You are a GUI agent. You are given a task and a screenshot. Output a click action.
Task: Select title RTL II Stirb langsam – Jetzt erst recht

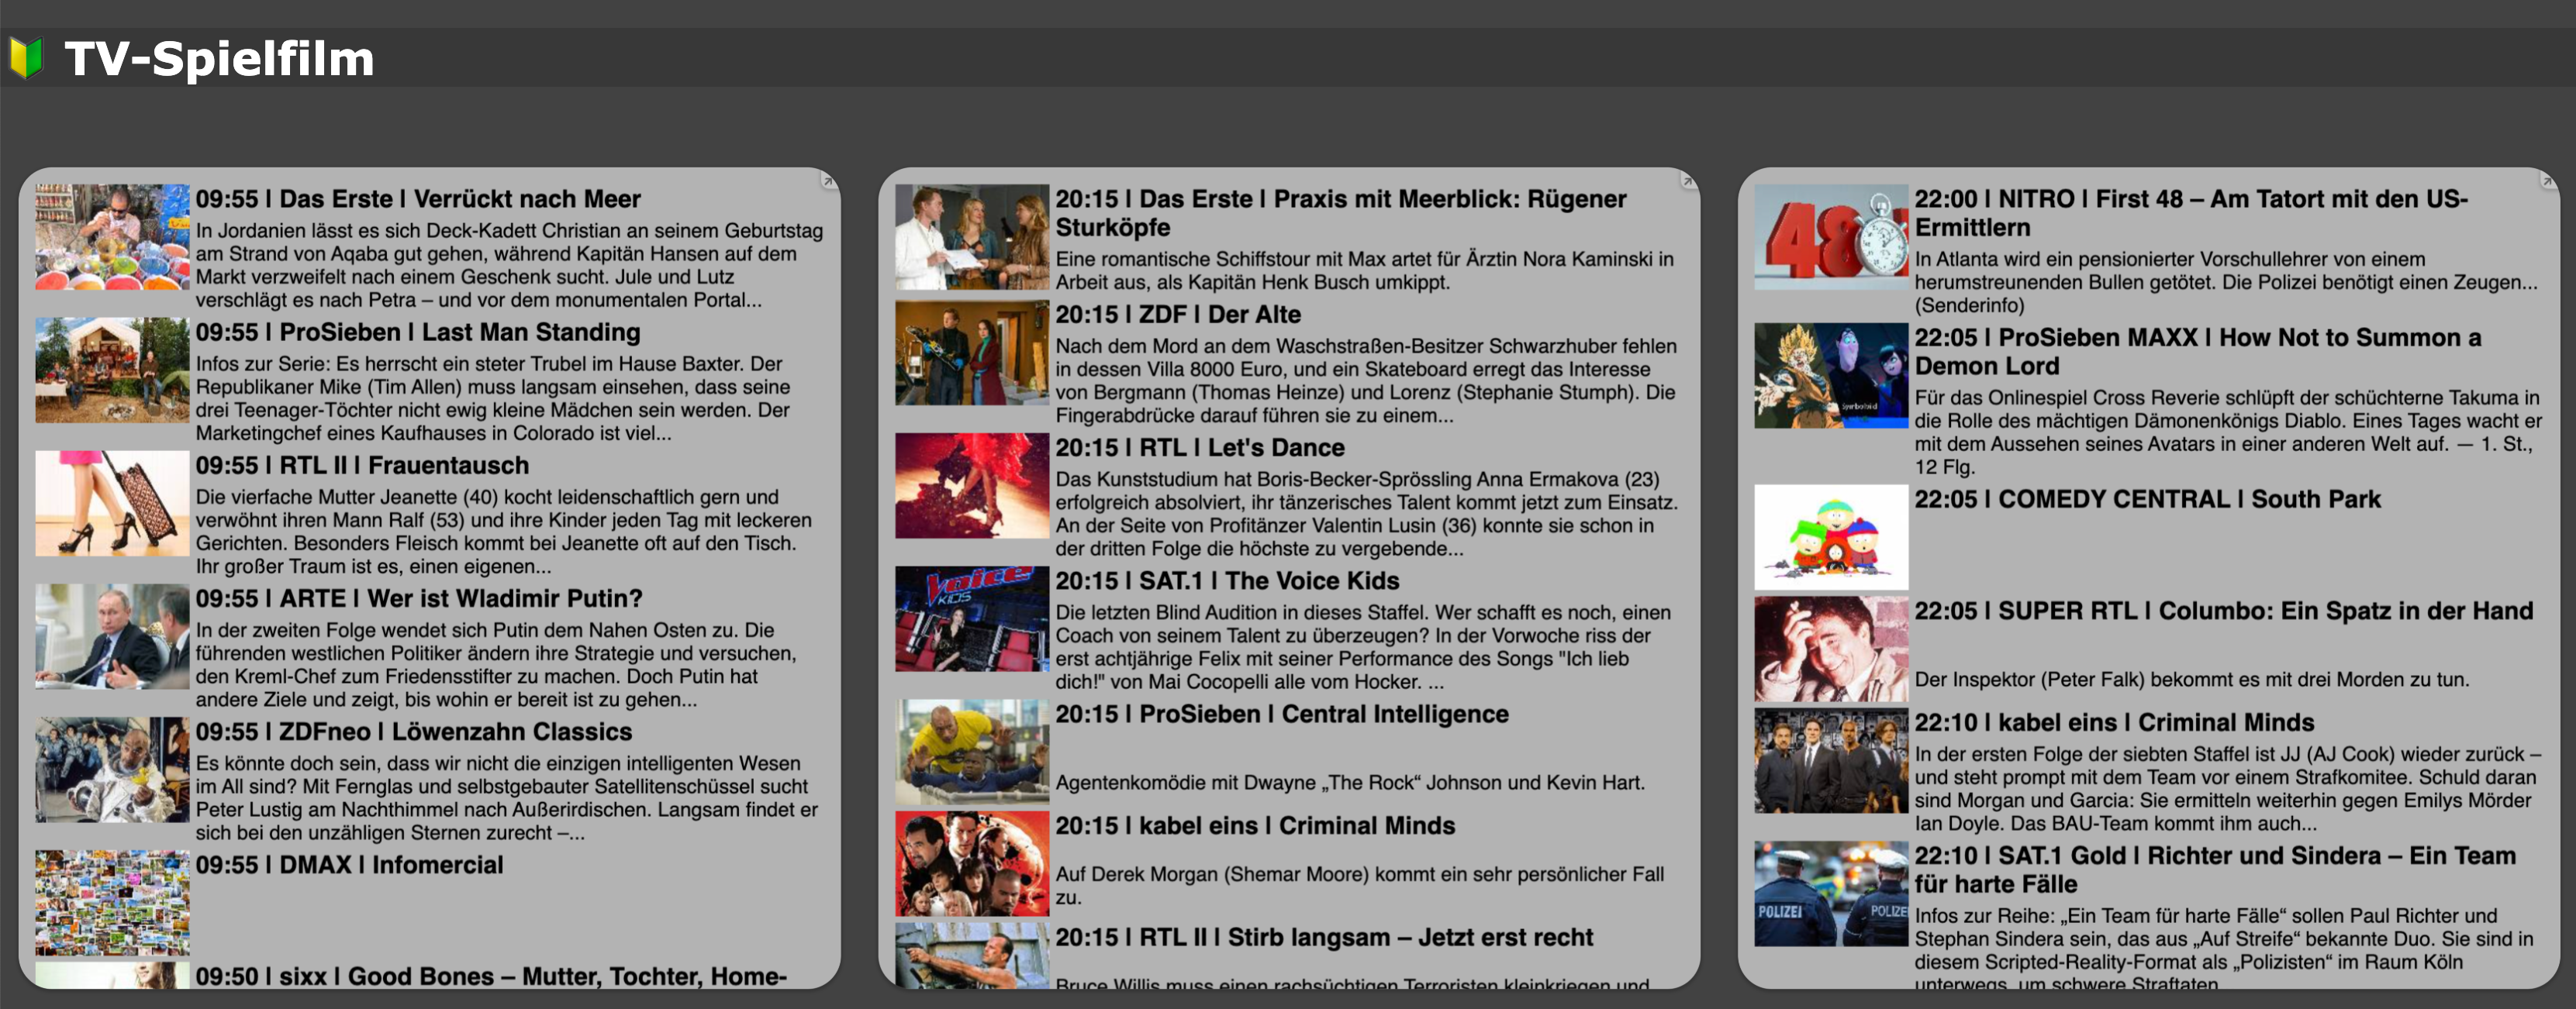click(1324, 937)
